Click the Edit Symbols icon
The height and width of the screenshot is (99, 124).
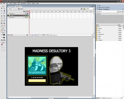coord(84,9)
